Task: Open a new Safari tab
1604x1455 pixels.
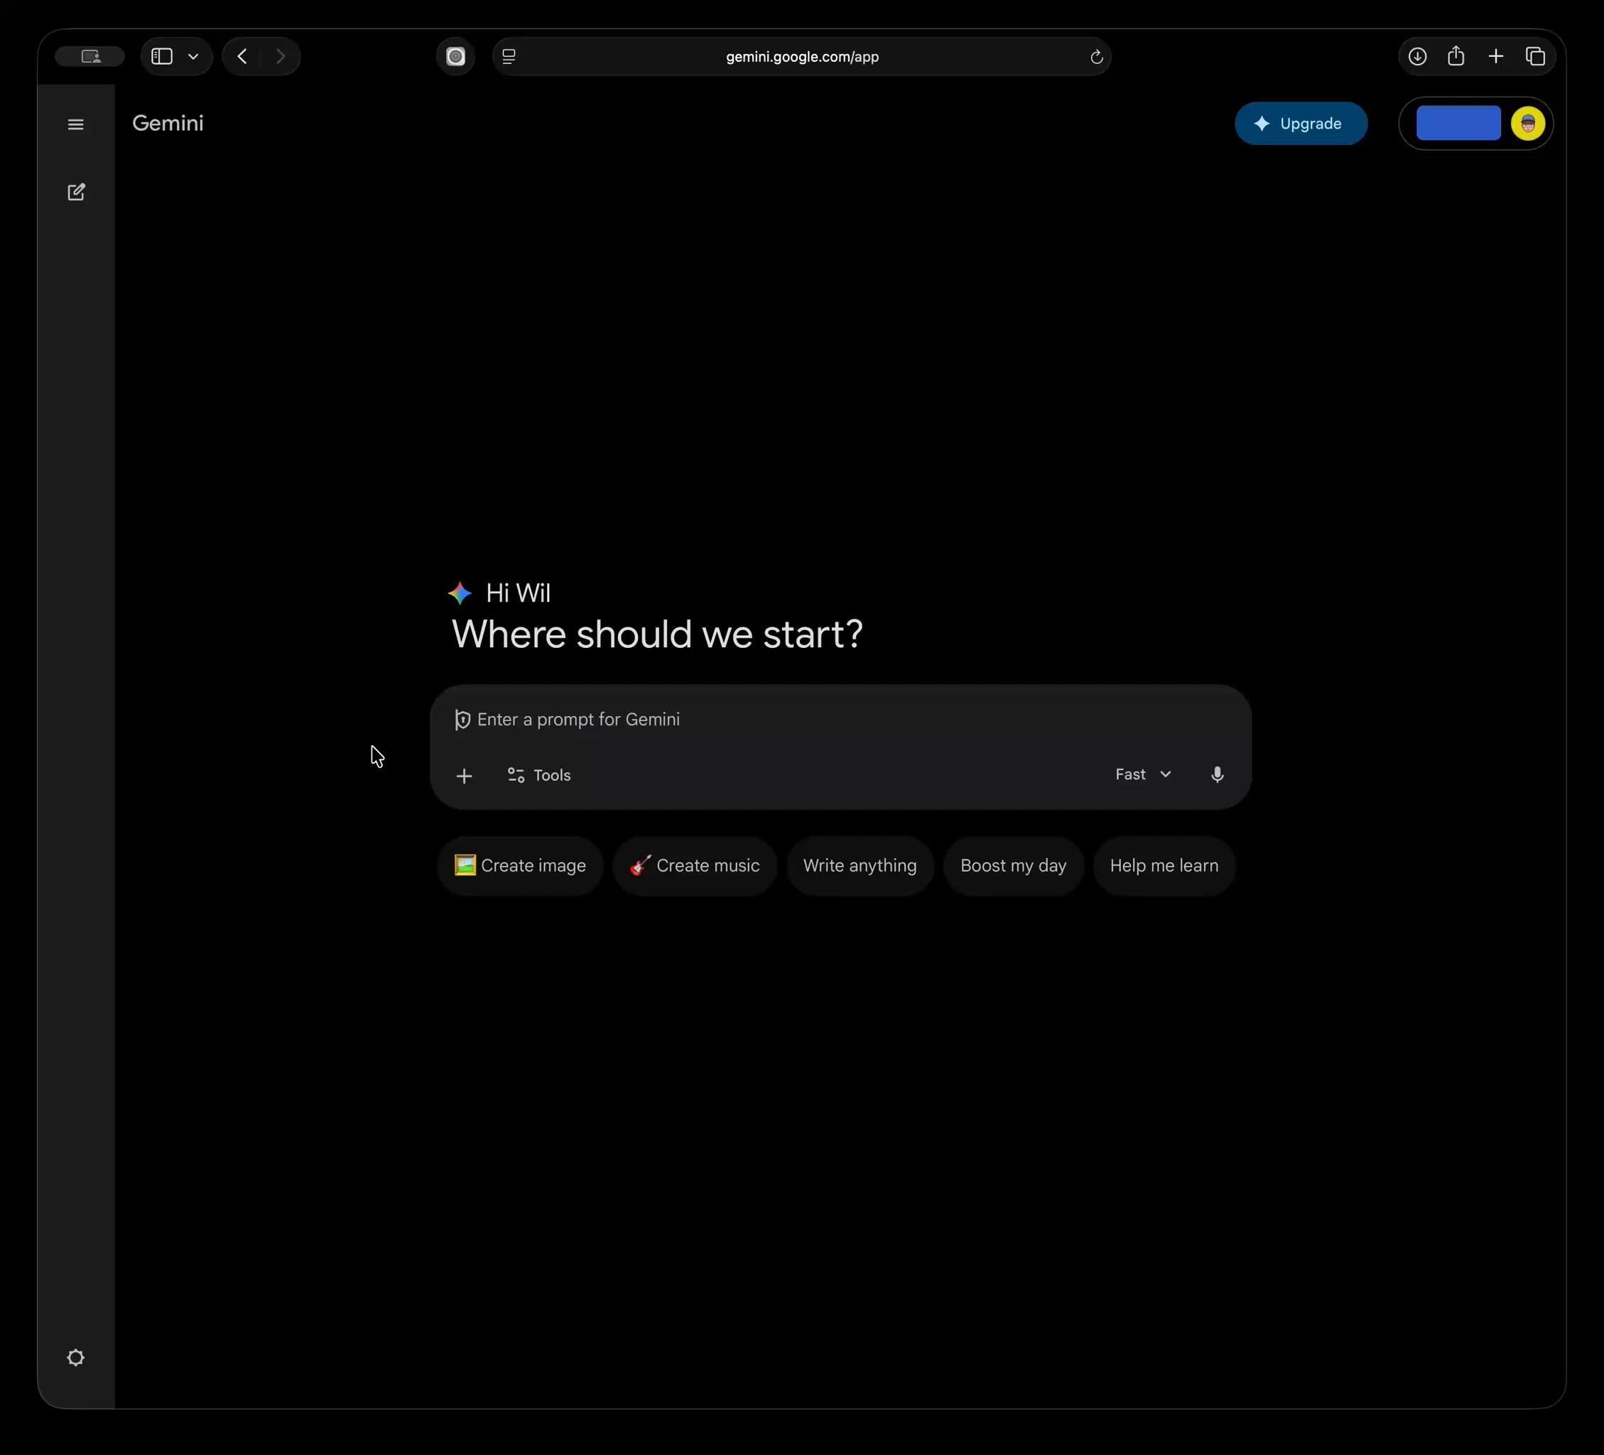Action: pos(1495,57)
